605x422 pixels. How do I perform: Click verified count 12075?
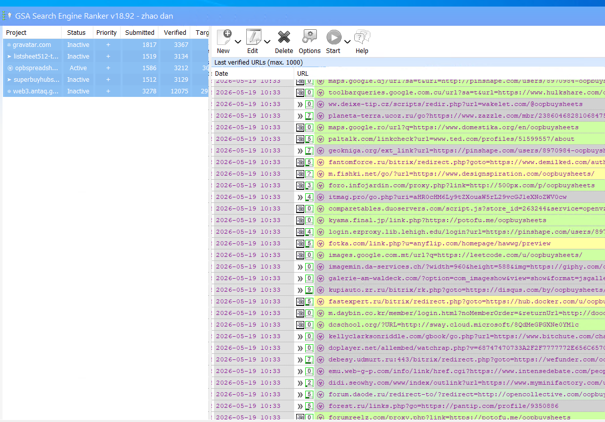(x=180, y=91)
